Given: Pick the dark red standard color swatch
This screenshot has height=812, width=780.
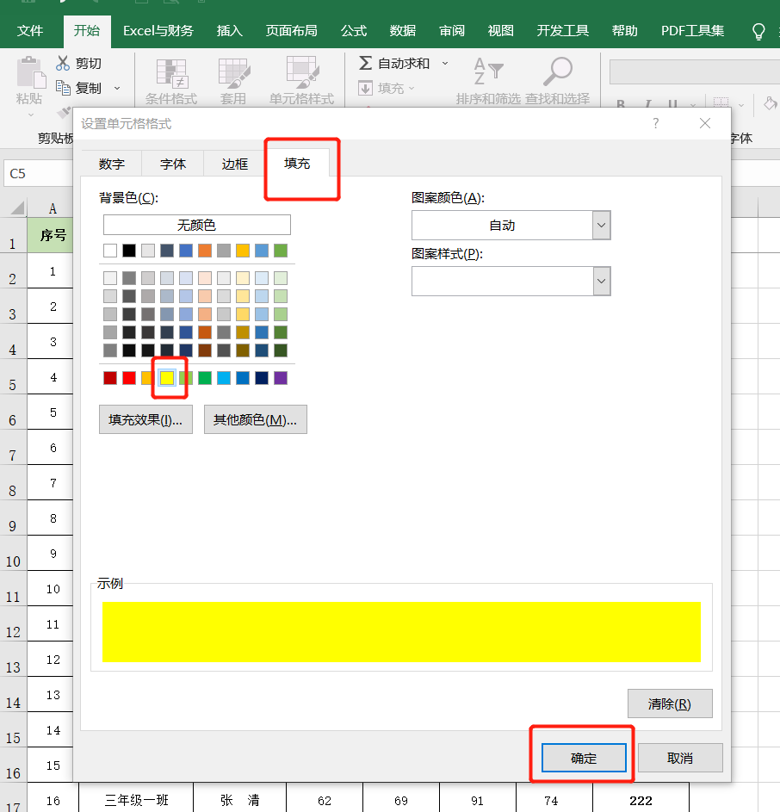Looking at the screenshot, I should [110, 378].
